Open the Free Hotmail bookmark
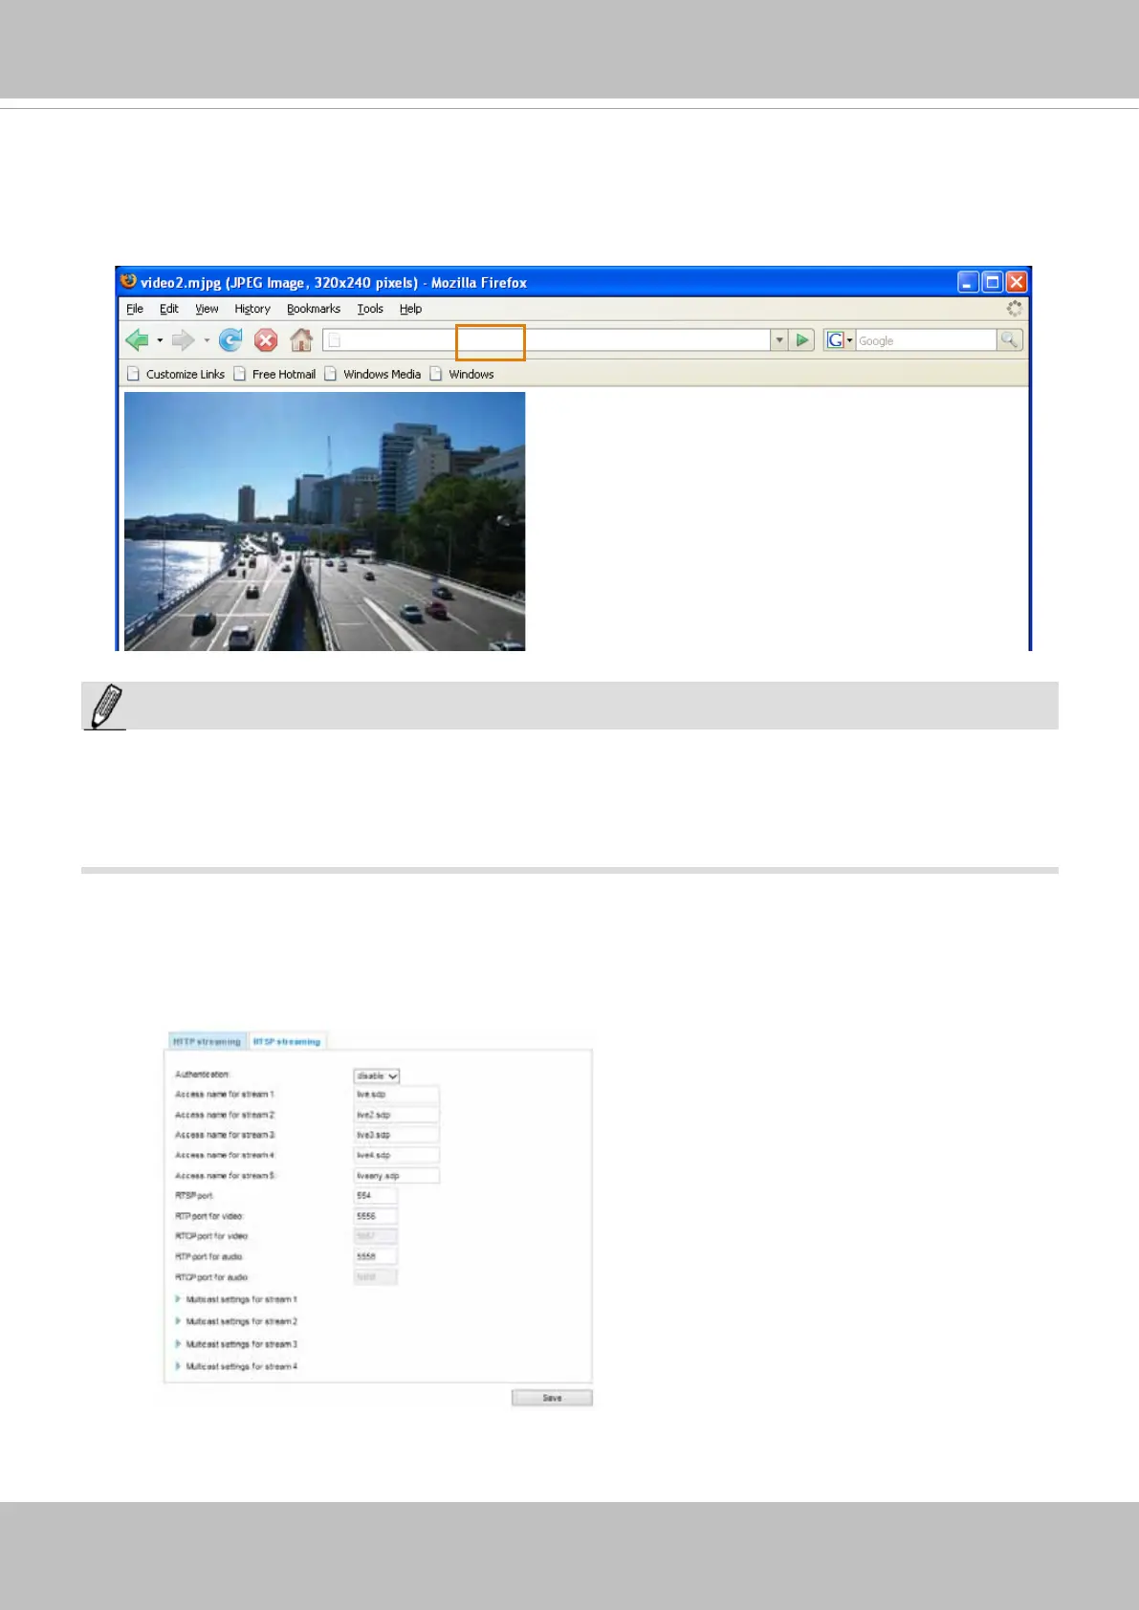1139x1610 pixels. (274, 374)
